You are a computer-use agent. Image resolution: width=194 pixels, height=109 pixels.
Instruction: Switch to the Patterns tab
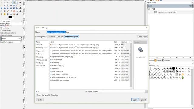pyautogui.click(x=158, y=61)
